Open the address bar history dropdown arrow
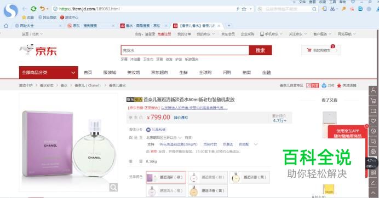Viewport: 379px width, 198px height. (x=251, y=9)
